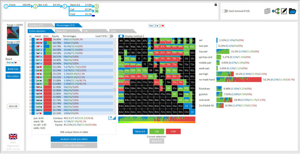Click the Build tree button
The image size is (300, 154).
tap(13, 69)
